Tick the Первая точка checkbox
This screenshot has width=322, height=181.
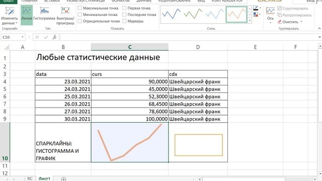coord(124,8)
